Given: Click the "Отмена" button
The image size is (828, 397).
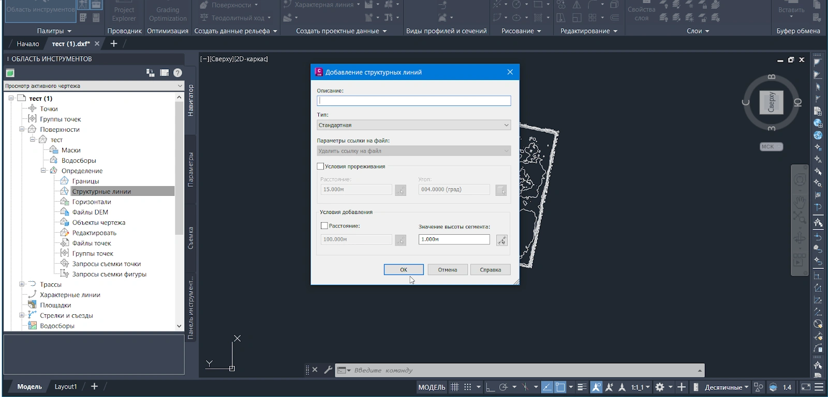Looking at the screenshot, I should pyautogui.click(x=447, y=270).
